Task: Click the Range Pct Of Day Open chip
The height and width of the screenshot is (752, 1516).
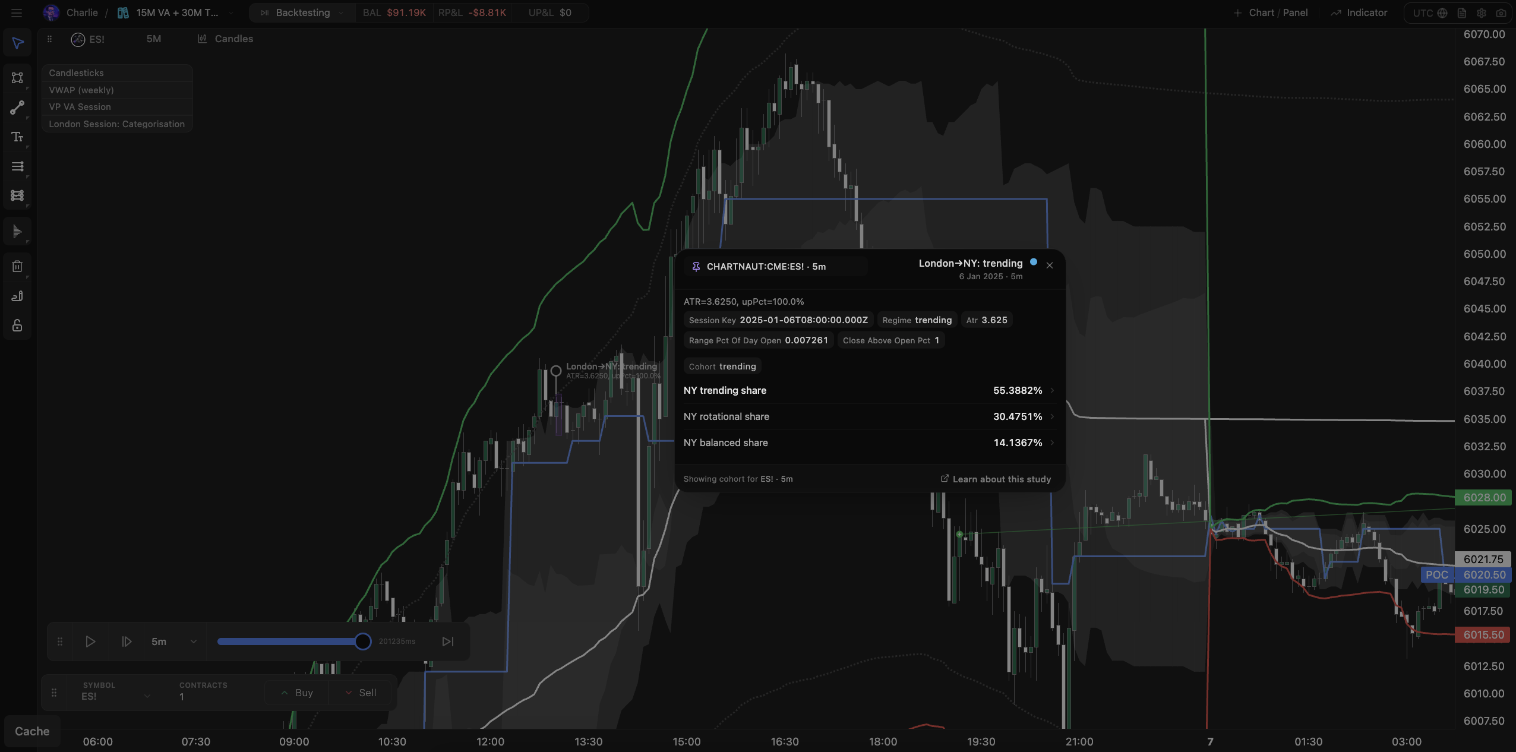Action: [758, 340]
